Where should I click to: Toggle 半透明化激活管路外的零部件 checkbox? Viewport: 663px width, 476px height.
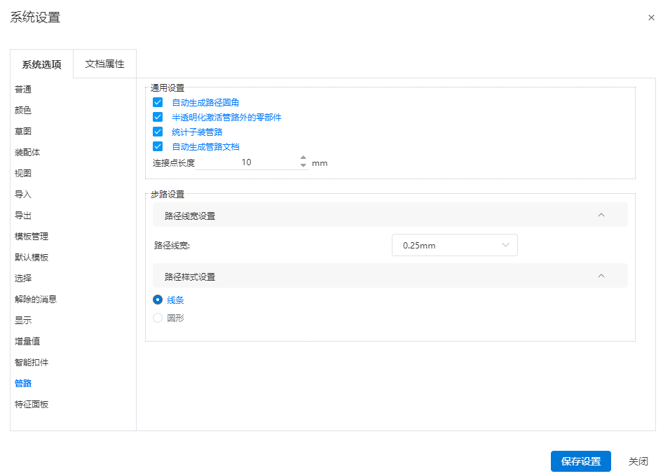[158, 118]
